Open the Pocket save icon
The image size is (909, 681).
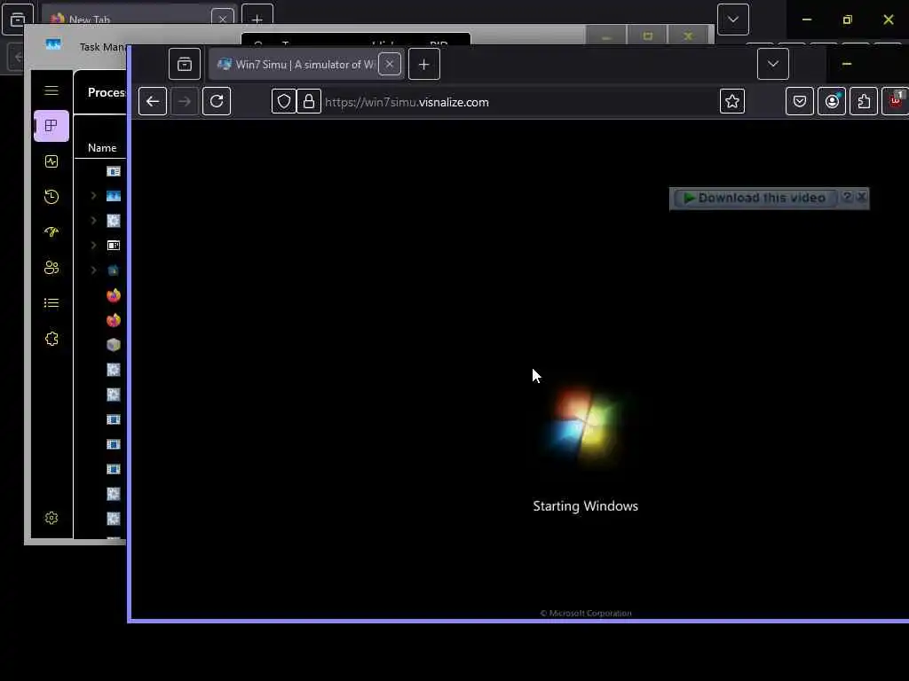[x=800, y=101]
